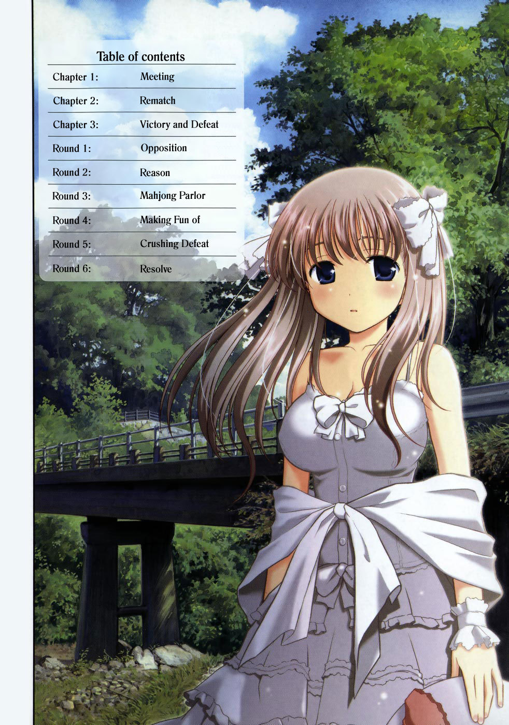Jump to the "Resolve" entry
The height and width of the screenshot is (725, 509).
click(x=155, y=269)
